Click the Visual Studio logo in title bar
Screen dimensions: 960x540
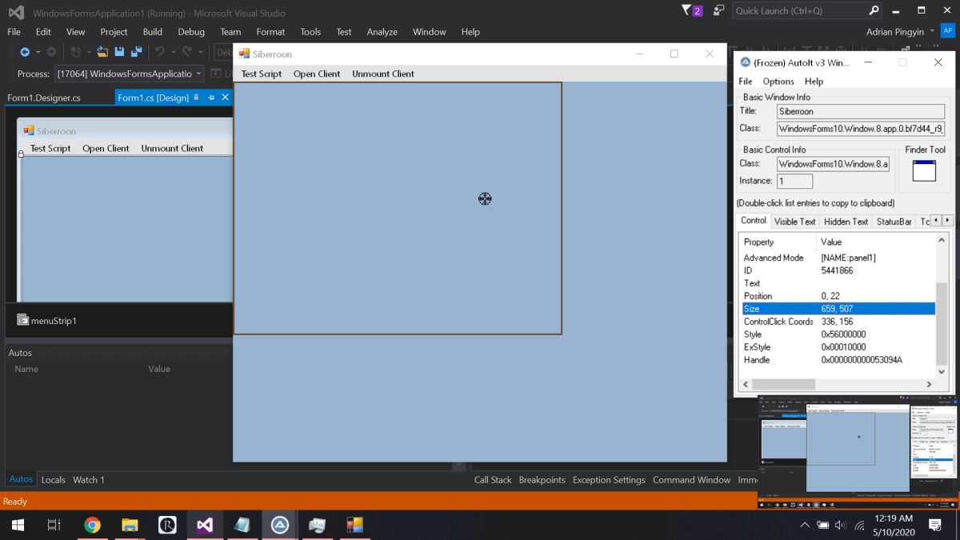[16, 12]
